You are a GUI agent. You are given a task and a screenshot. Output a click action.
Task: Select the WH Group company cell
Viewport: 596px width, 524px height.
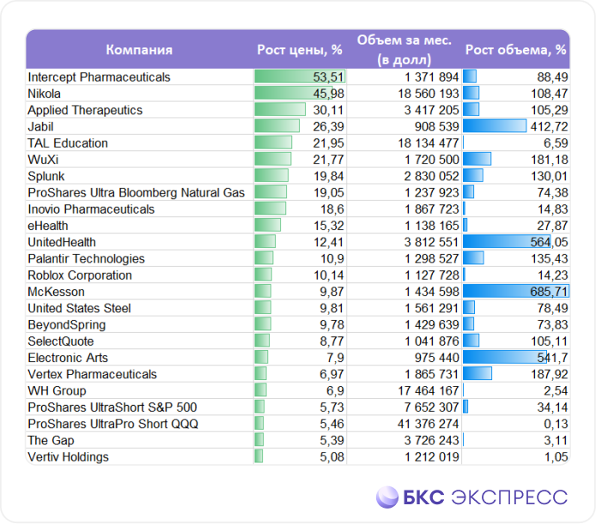pyautogui.click(x=139, y=391)
